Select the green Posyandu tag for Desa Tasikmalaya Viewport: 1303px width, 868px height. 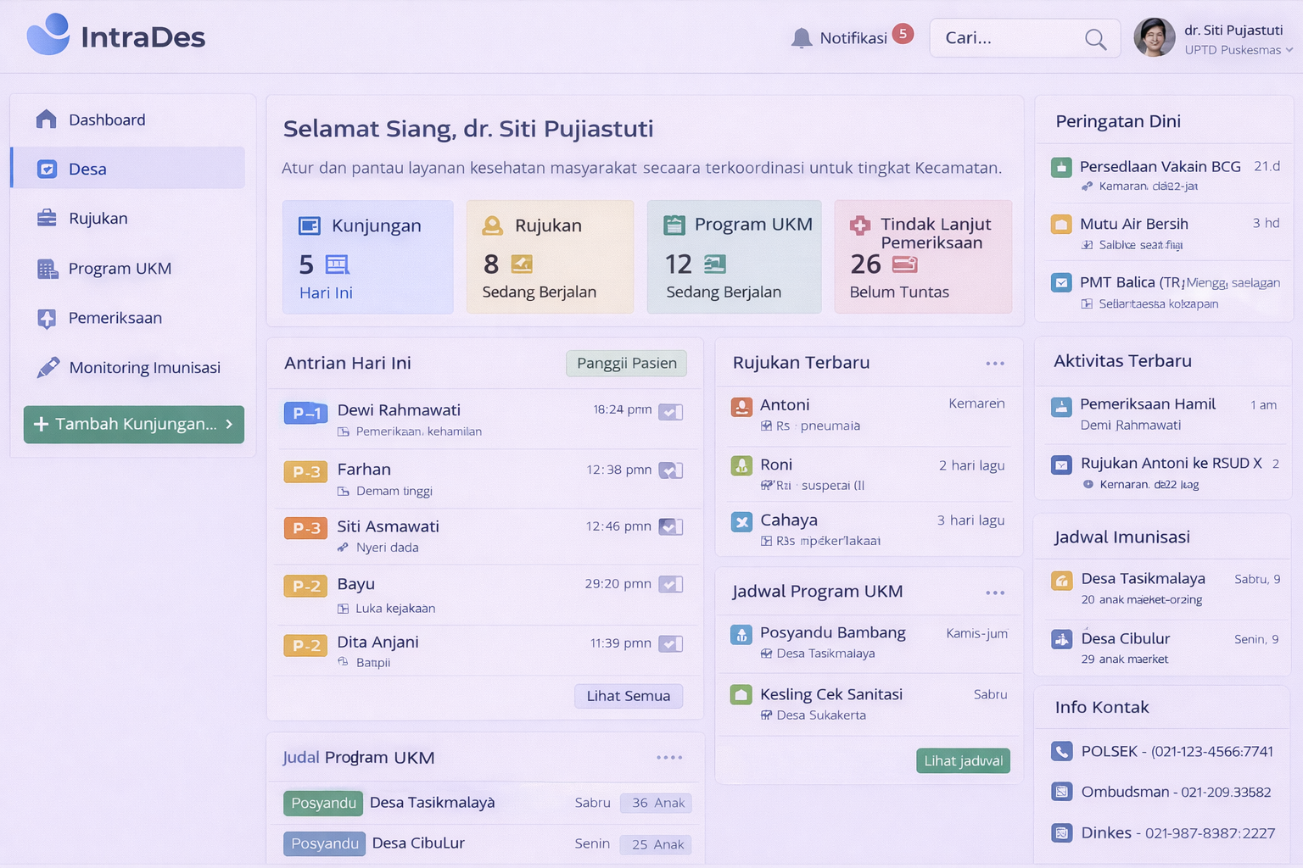[x=323, y=803]
